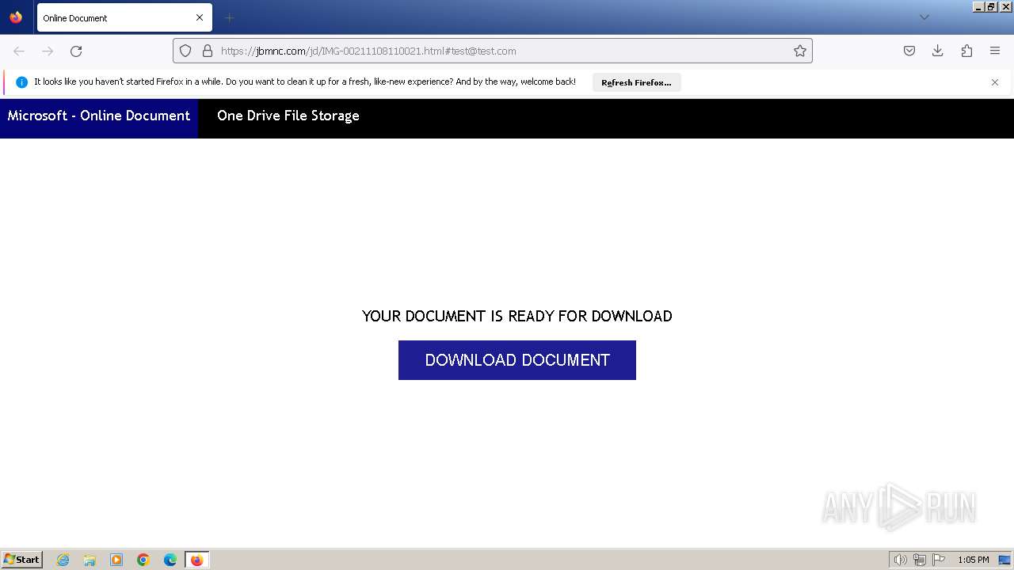The image size is (1014, 570).
Task: Click the info icon in notification bar
Action: (x=21, y=82)
